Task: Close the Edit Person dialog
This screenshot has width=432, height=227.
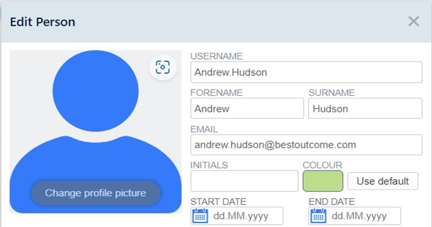Action: [x=413, y=21]
